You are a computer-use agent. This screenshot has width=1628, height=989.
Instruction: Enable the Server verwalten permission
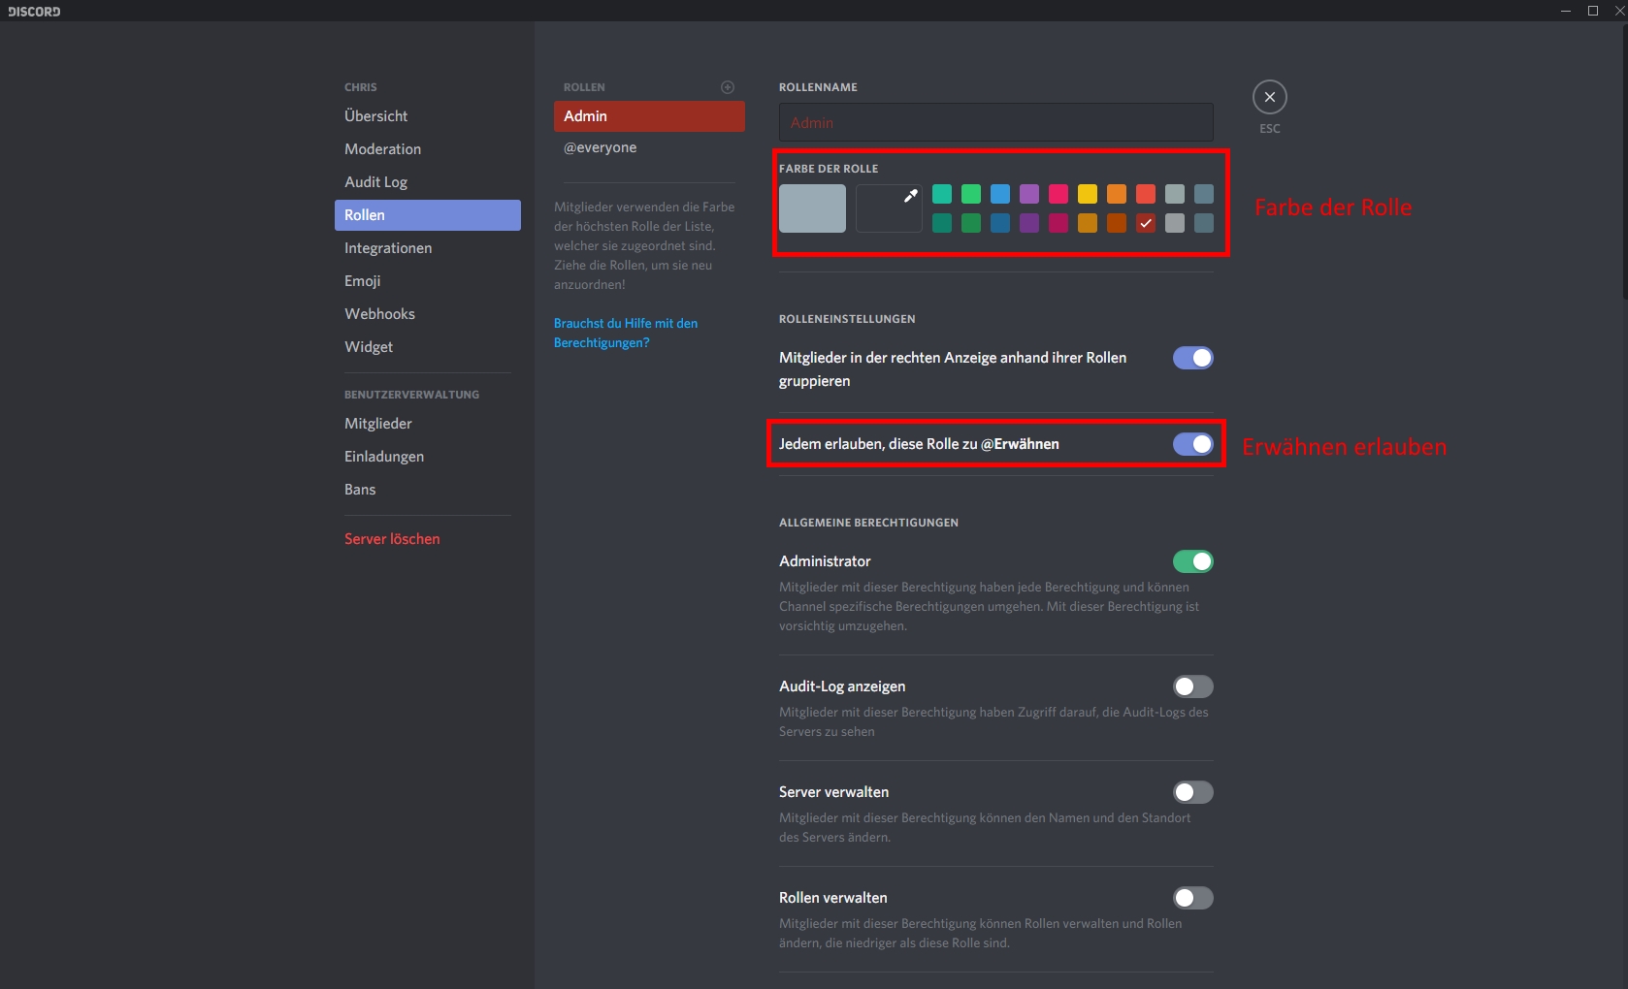[1192, 792]
